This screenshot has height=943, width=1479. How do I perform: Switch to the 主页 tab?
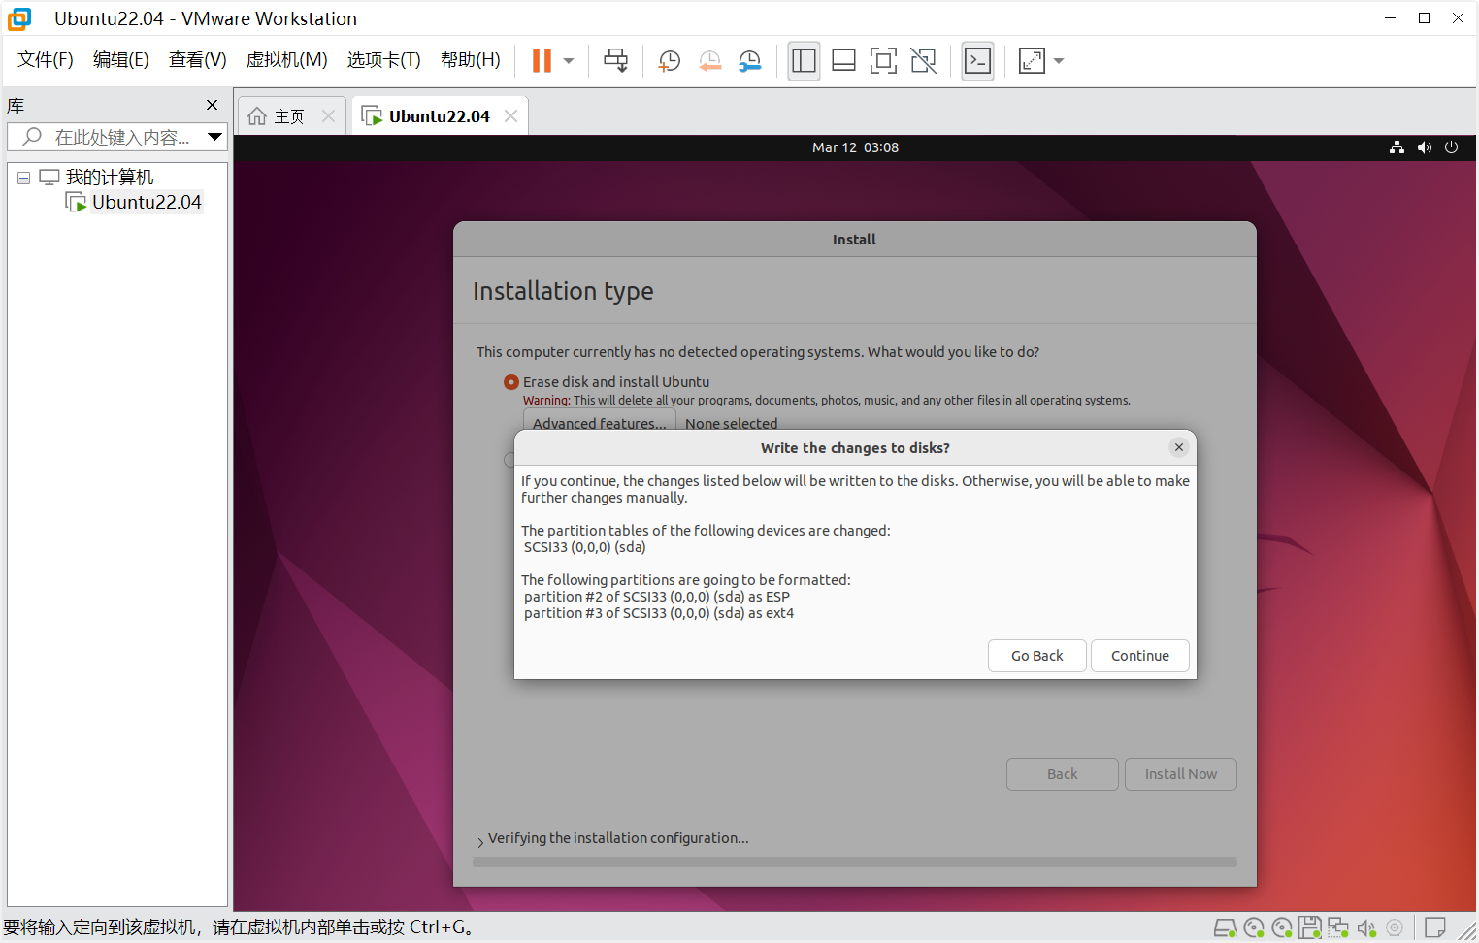[278, 116]
